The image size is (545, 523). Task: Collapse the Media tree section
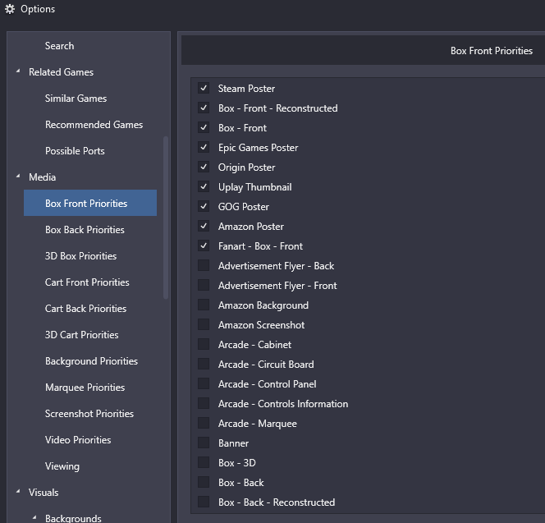[x=18, y=177]
